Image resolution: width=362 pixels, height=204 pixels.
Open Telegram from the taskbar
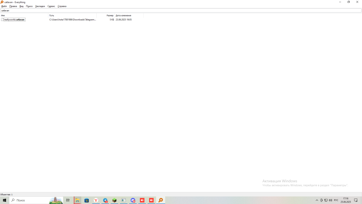(105, 200)
